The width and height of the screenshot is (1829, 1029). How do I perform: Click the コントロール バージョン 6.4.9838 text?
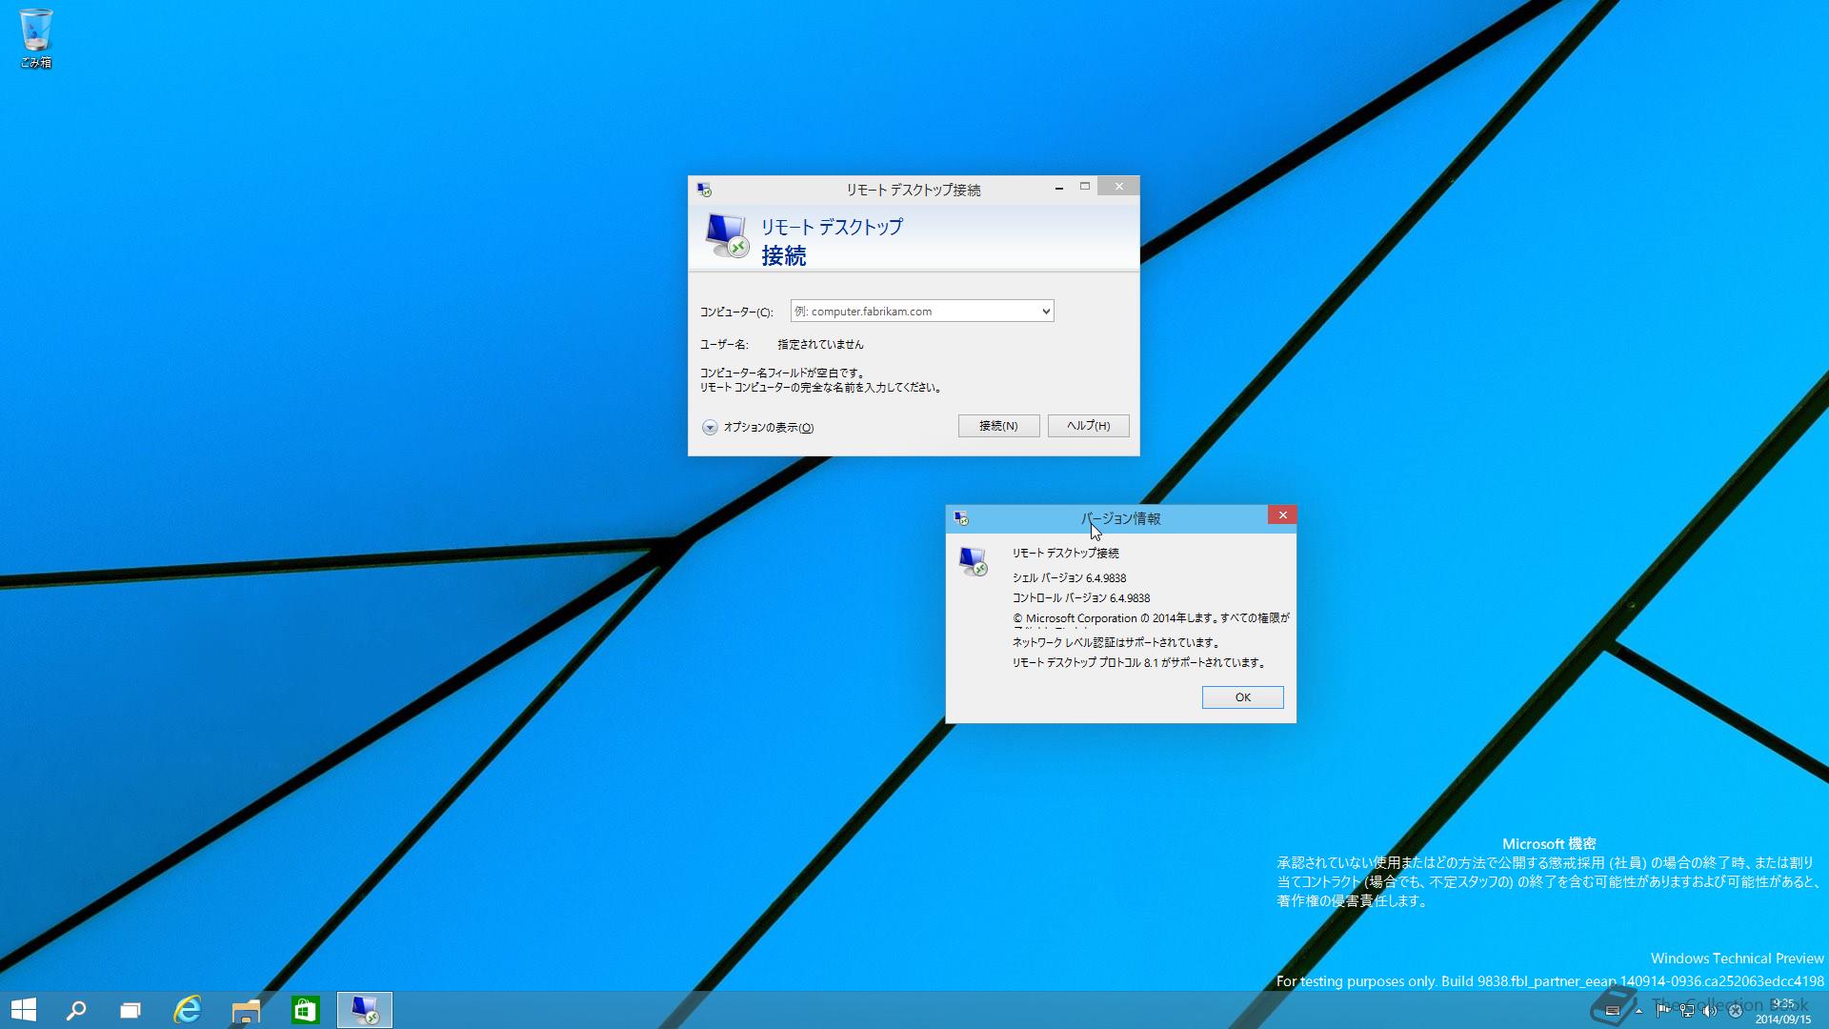[1081, 598]
